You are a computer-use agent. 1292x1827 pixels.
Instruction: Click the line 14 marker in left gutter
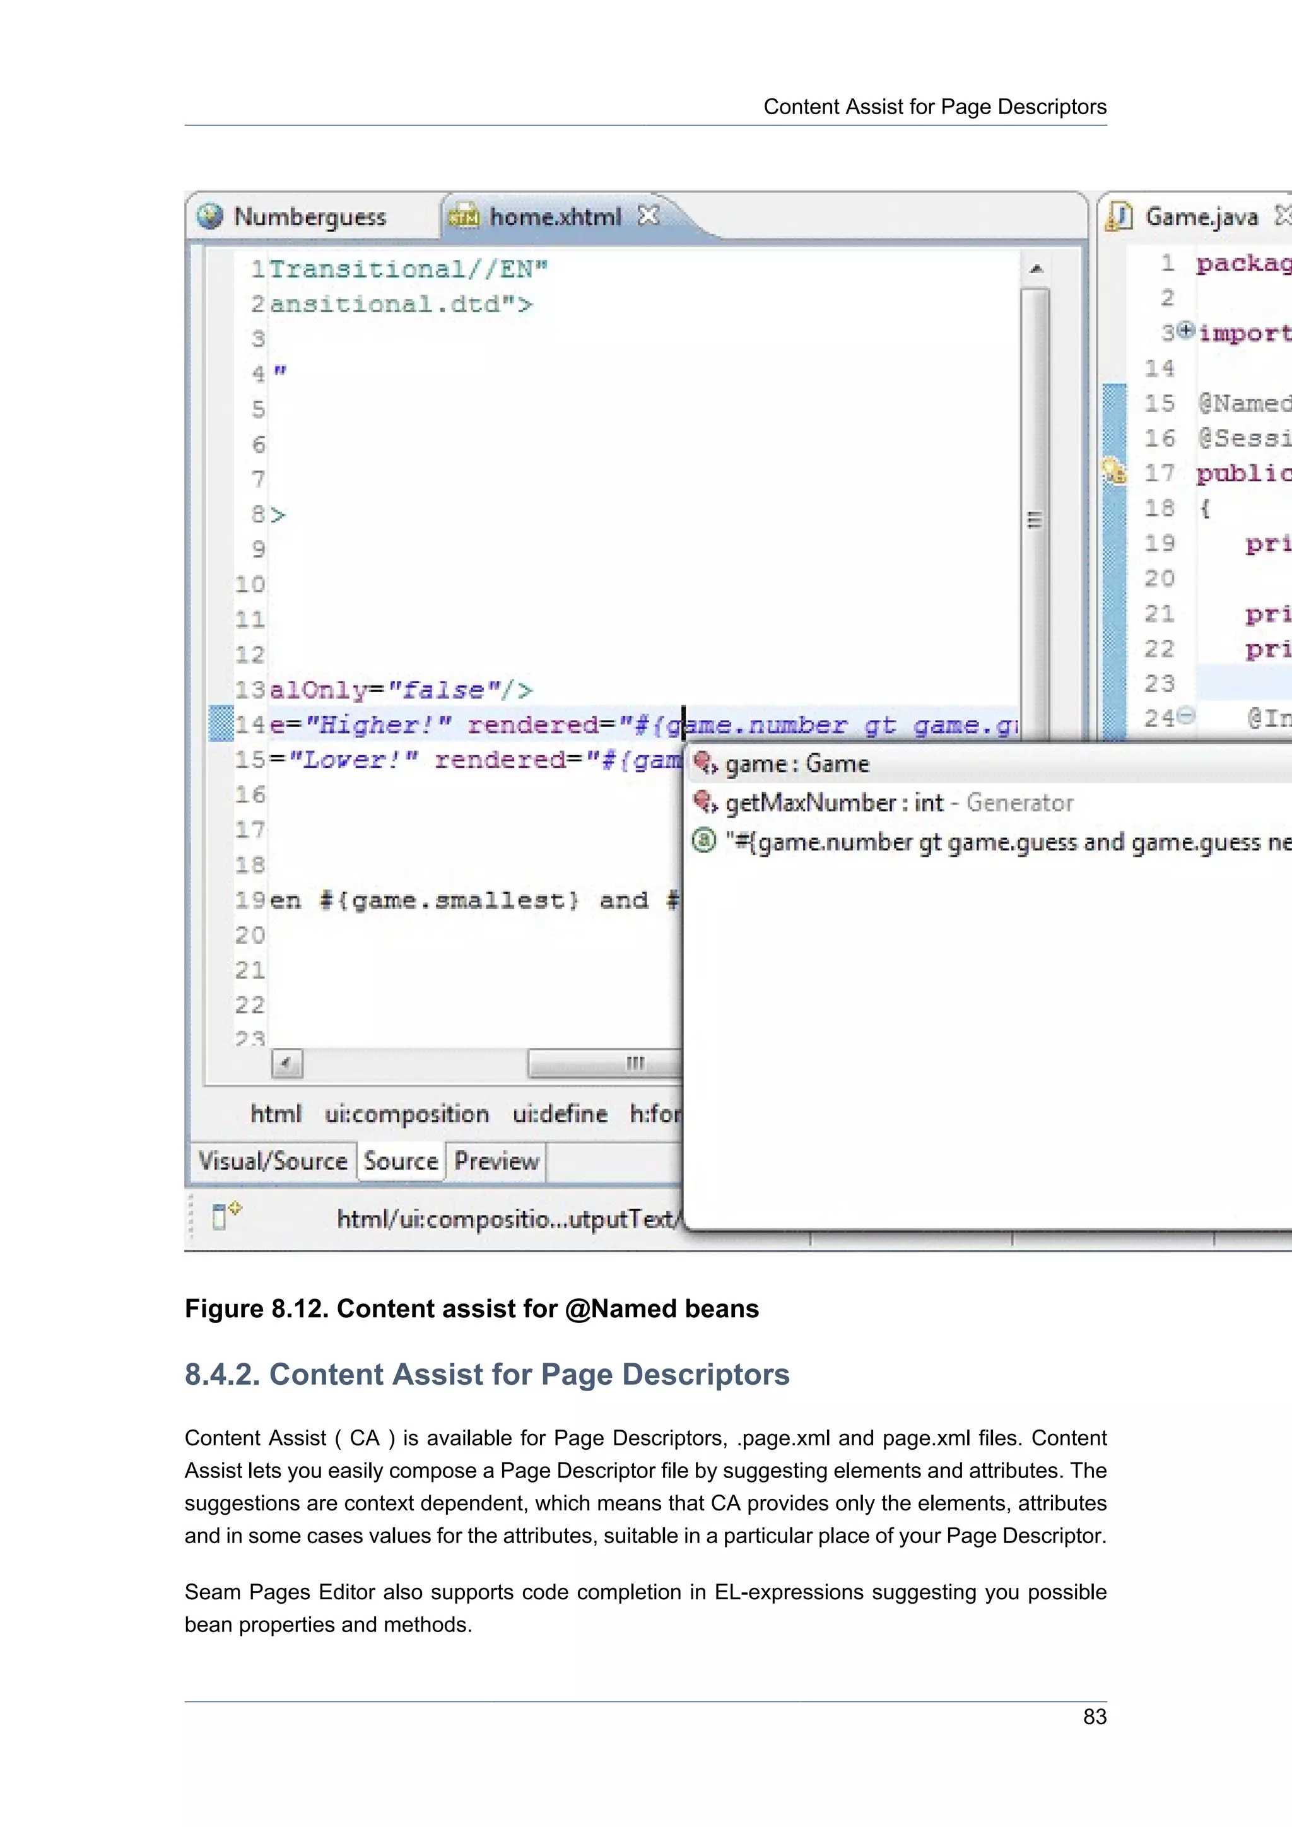tap(221, 724)
